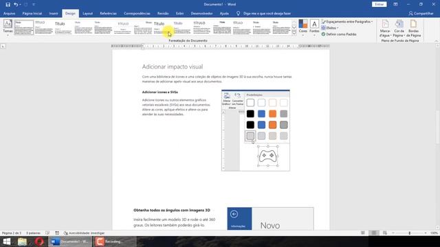Click the zoom out minus button
This screenshot has height=247, width=440.
[393, 233]
